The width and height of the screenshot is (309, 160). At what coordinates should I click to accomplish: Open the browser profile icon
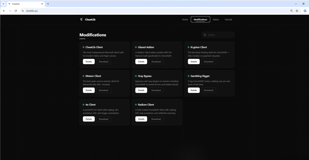click(x=305, y=11)
